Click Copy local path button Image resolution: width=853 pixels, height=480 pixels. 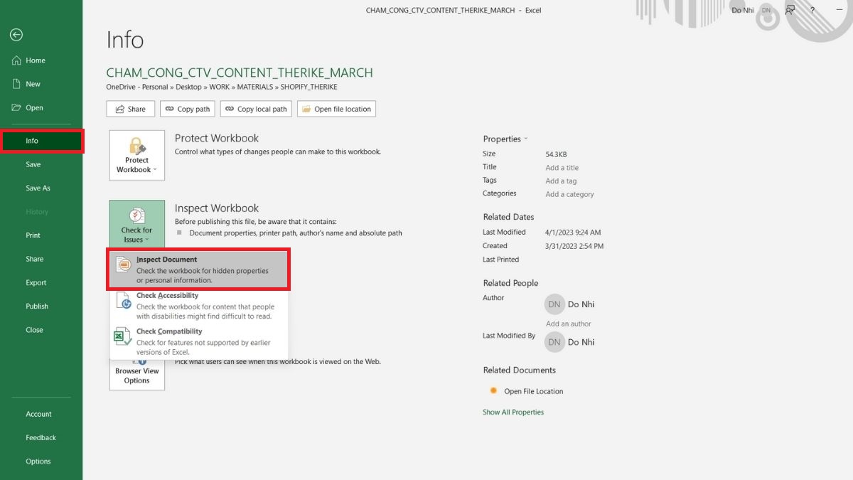pos(256,109)
